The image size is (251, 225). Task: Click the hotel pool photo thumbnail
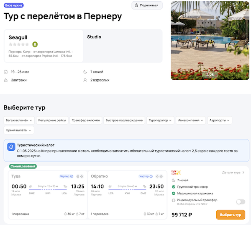coord(210,40)
